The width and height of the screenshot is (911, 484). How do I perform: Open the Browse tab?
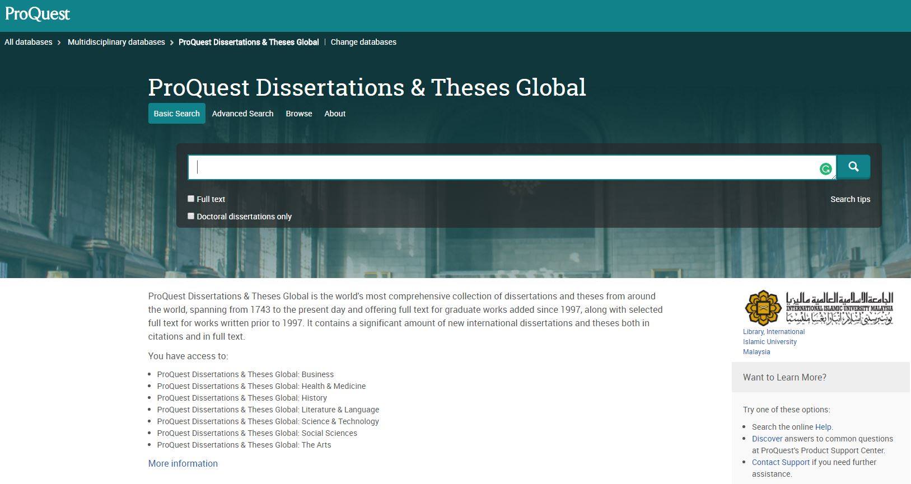pyautogui.click(x=299, y=114)
